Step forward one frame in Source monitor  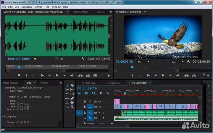click(64, 75)
